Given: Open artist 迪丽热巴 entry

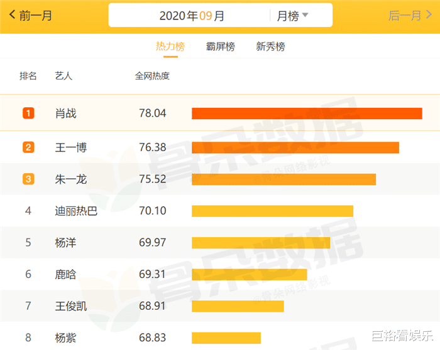Looking at the screenshot, I should pos(76,211).
